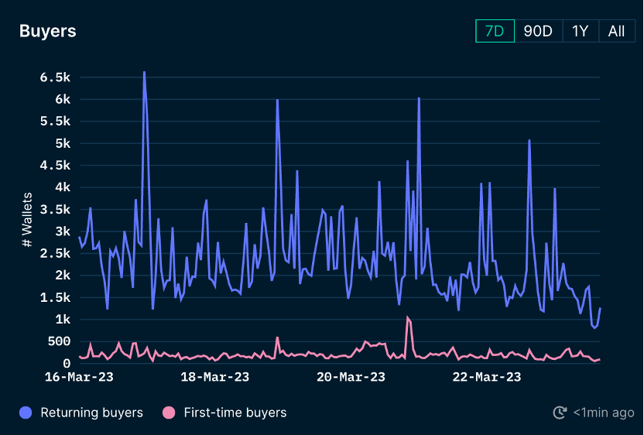The image size is (644, 435).
Task: Select the 7D time range tab
Action: pos(495,31)
